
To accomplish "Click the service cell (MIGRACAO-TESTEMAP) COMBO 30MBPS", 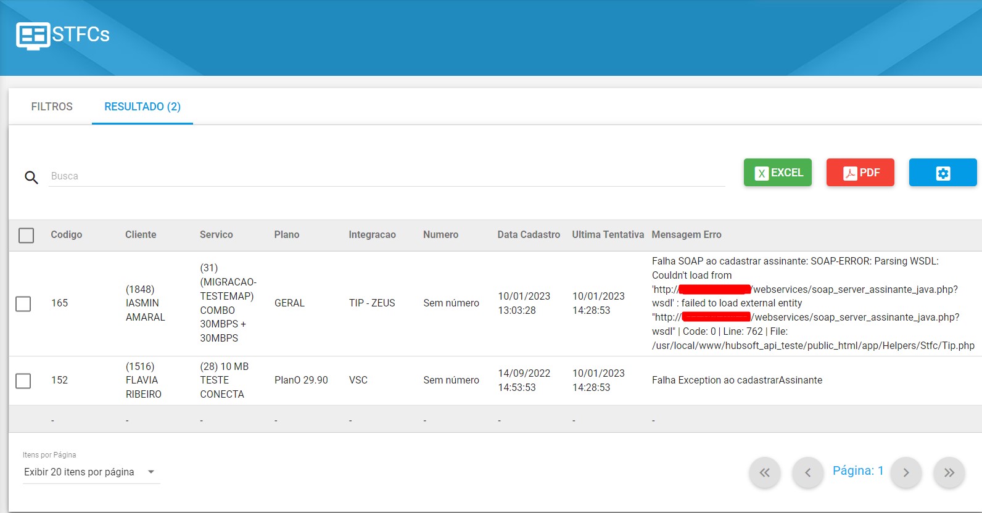I will pos(228,303).
